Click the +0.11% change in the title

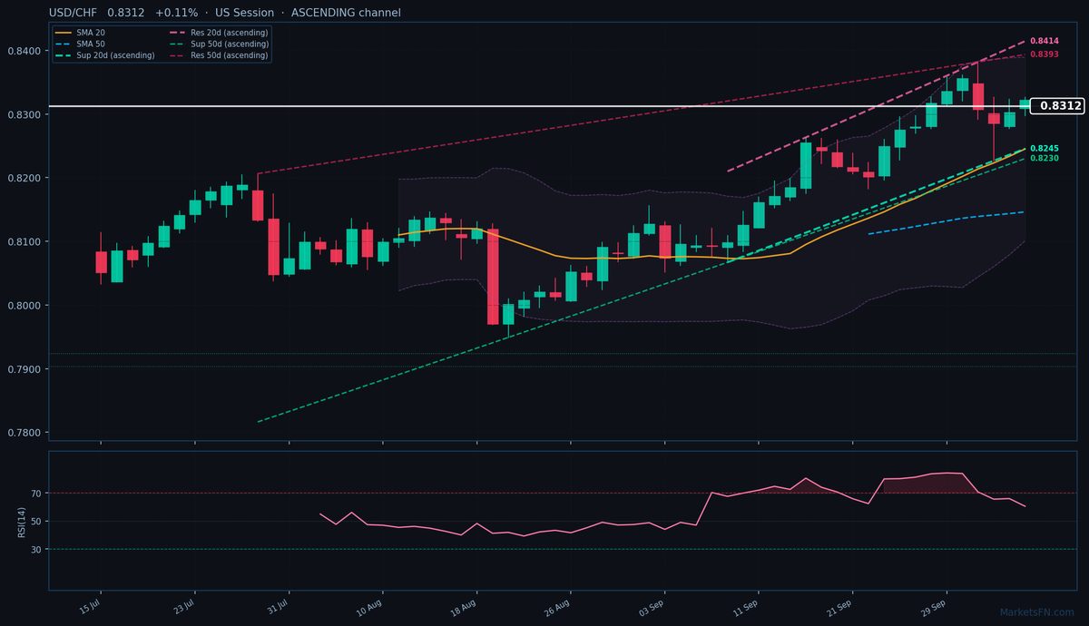click(x=176, y=13)
